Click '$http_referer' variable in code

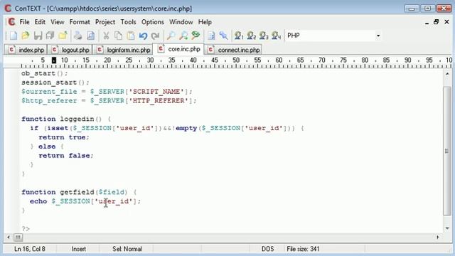click(49, 101)
